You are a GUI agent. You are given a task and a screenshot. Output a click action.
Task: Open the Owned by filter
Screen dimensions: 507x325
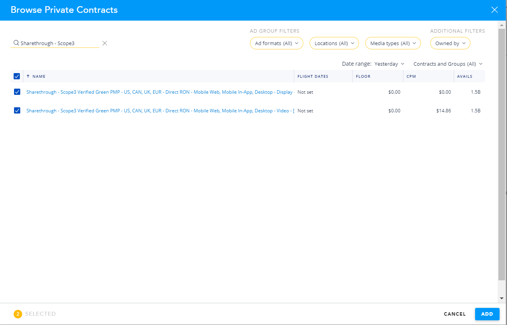(x=450, y=43)
